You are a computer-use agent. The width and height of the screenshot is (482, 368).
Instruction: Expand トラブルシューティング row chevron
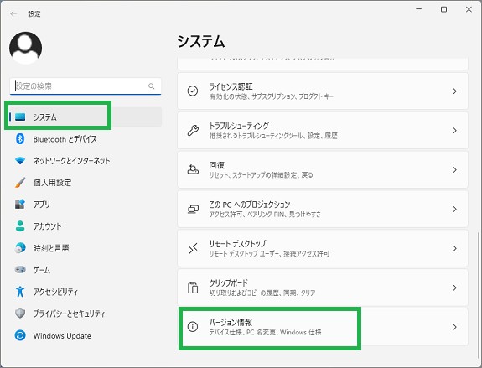pyautogui.click(x=454, y=131)
